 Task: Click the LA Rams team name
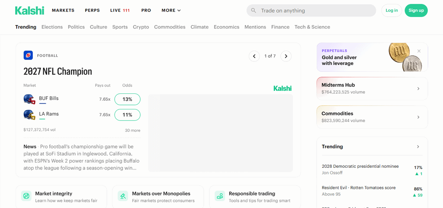[x=49, y=114]
